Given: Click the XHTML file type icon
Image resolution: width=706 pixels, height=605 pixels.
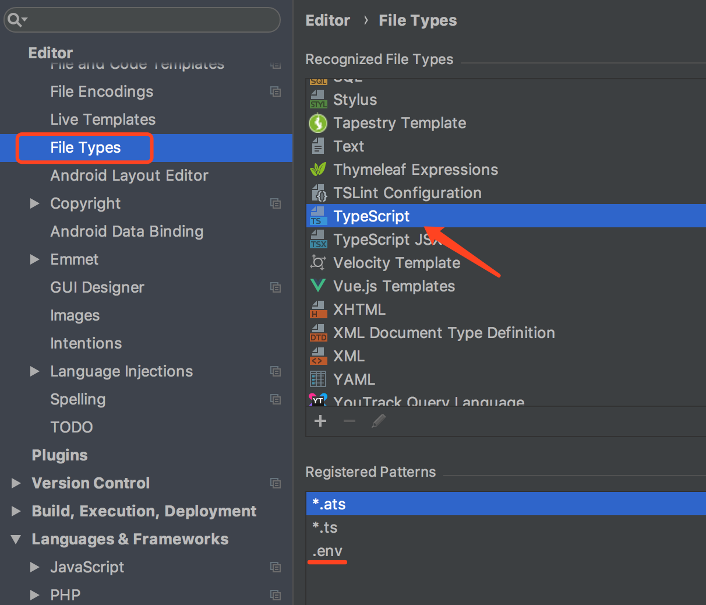Looking at the screenshot, I should 318,309.
